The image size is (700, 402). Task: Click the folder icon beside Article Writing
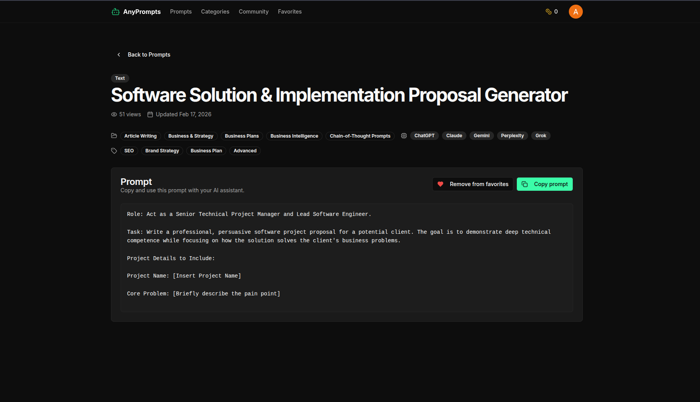point(114,135)
